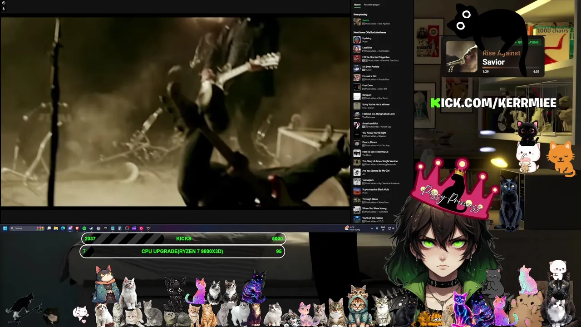Click the volume icon in the system tray

point(393,228)
